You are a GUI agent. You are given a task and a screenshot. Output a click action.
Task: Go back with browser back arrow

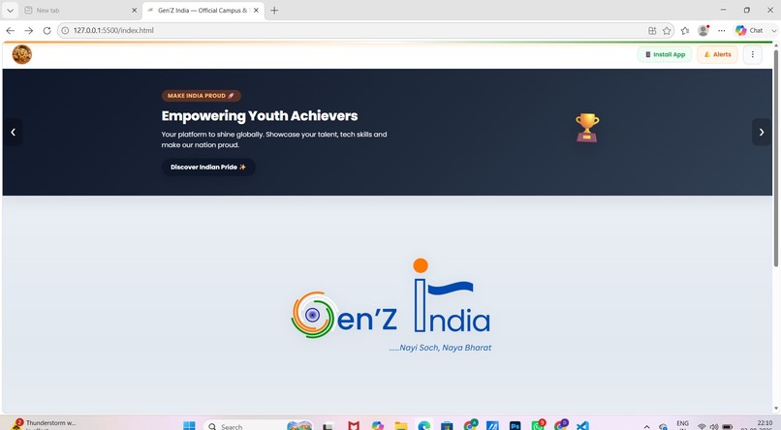pos(11,30)
